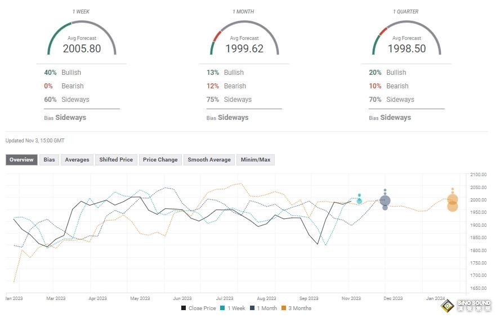Click the 40% Bullish row under 1 Week
Image resolution: width=496 pixels, height=318 pixels.
pos(63,73)
